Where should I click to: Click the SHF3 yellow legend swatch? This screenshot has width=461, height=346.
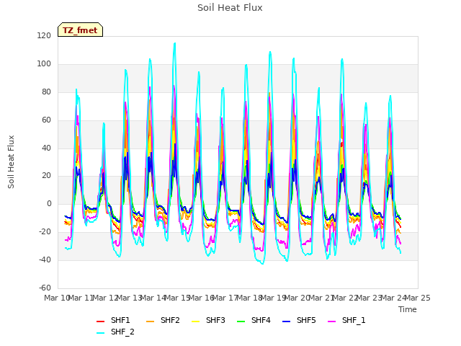(195, 321)
